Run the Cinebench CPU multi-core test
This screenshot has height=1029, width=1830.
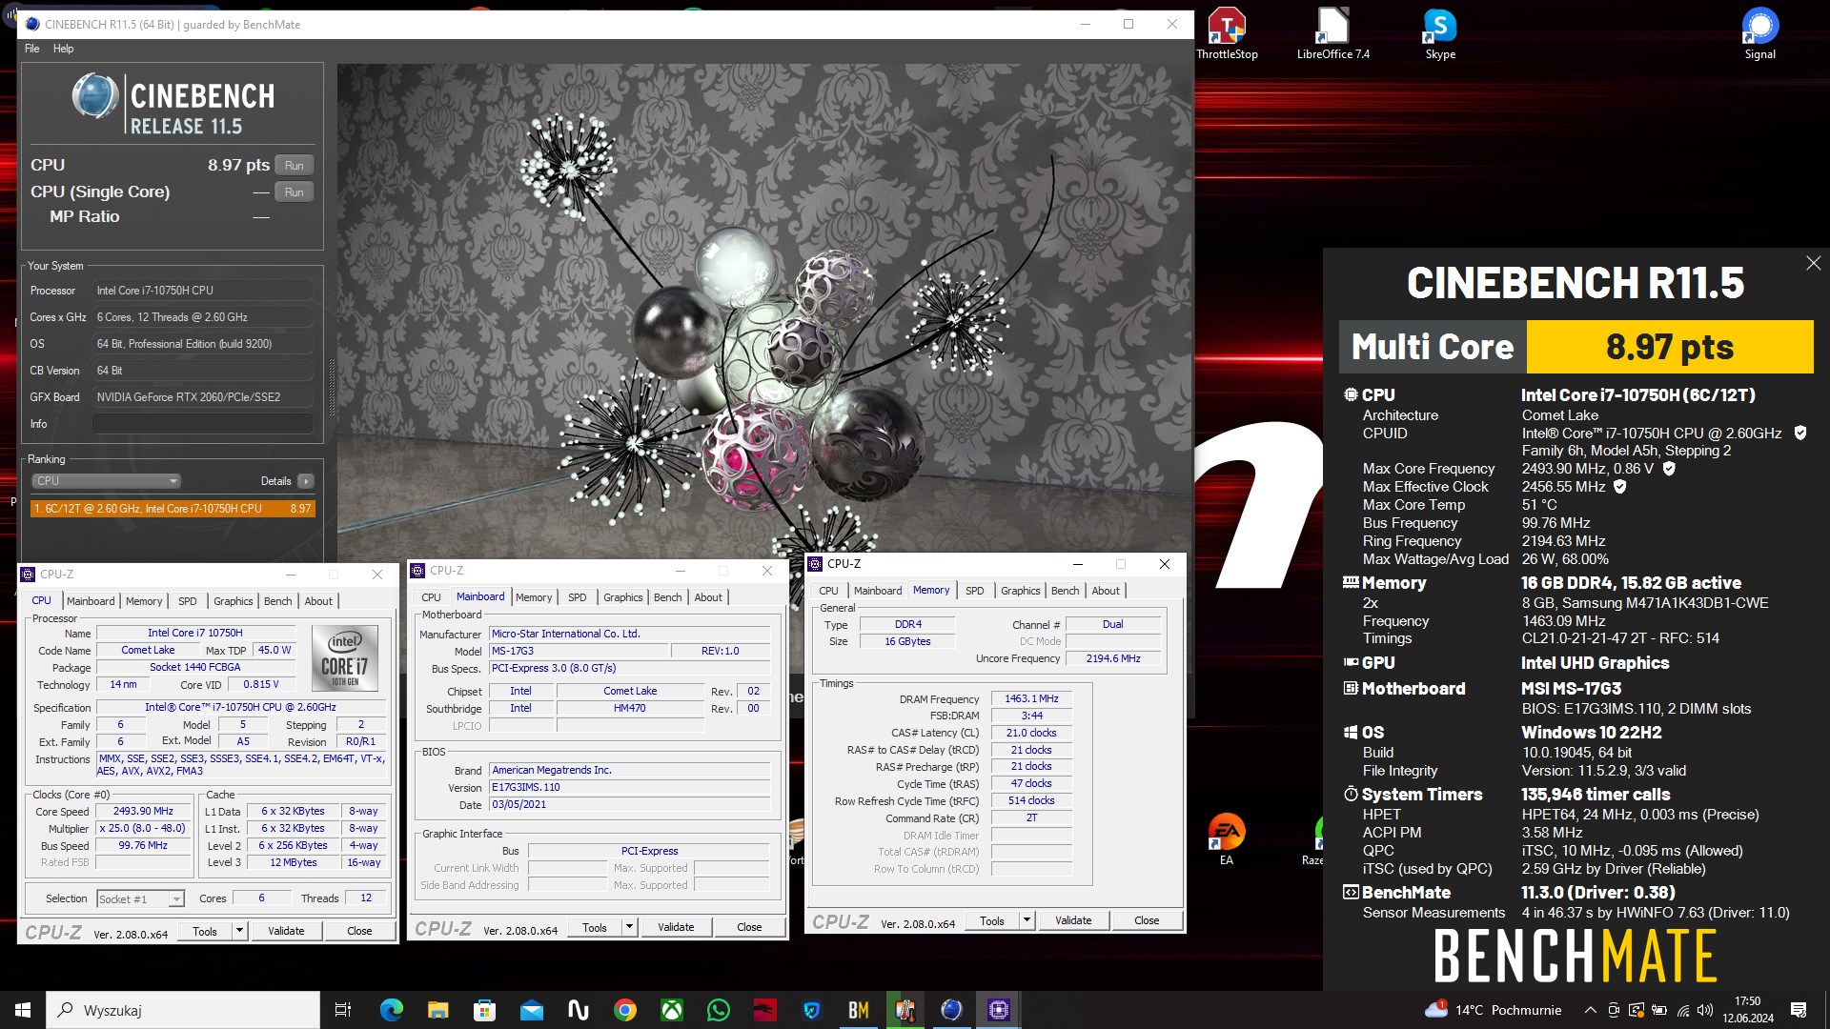[295, 165]
